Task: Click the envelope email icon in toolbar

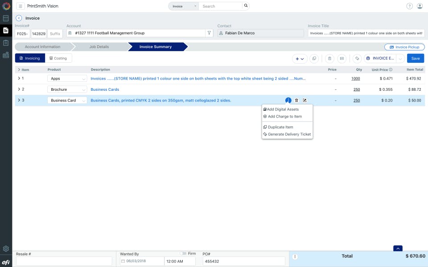Action: point(342,58)
